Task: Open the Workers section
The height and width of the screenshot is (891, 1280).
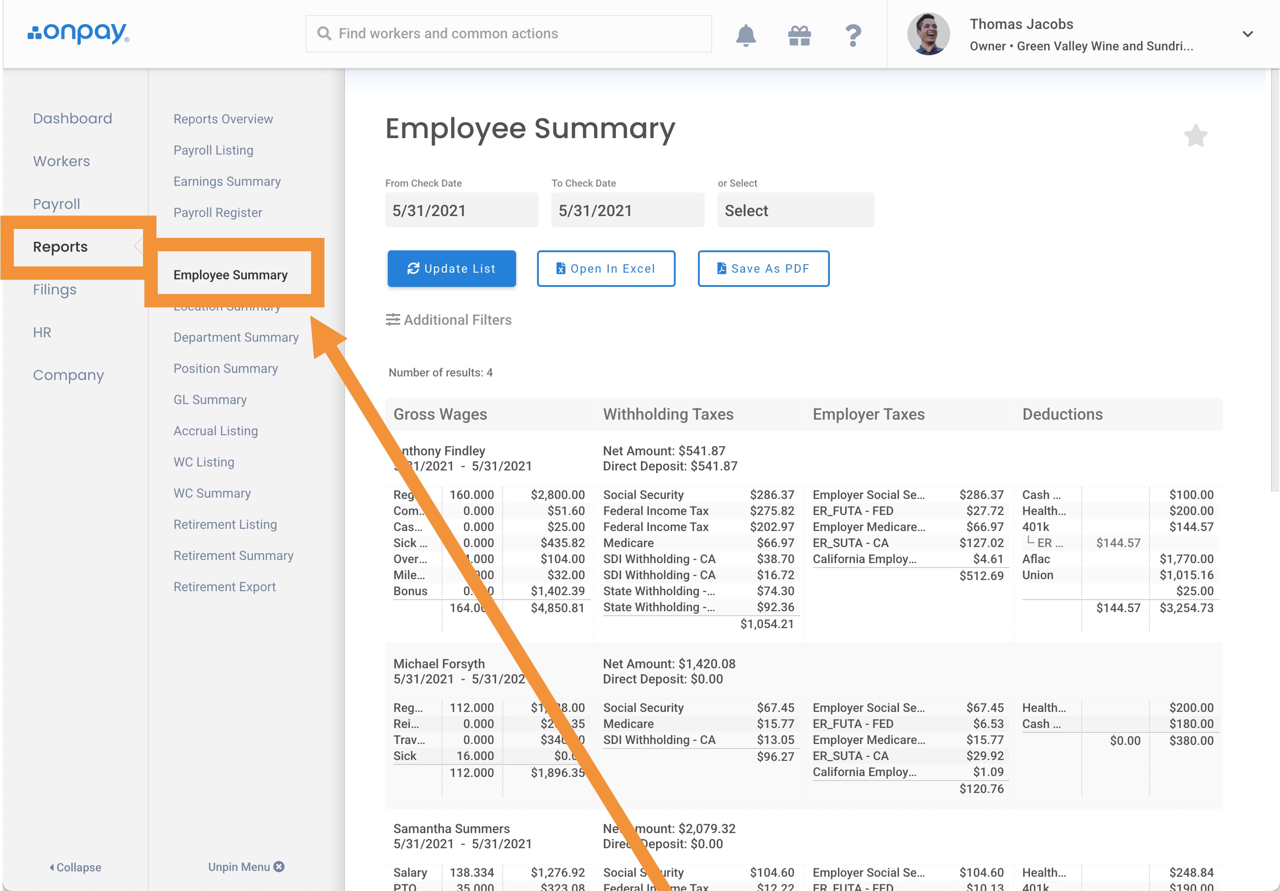Action: pyautogui.click(x=62, y=161)
